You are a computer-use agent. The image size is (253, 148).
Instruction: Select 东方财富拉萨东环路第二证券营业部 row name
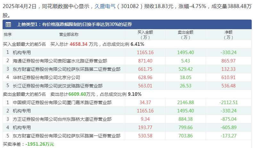(67, 69)
